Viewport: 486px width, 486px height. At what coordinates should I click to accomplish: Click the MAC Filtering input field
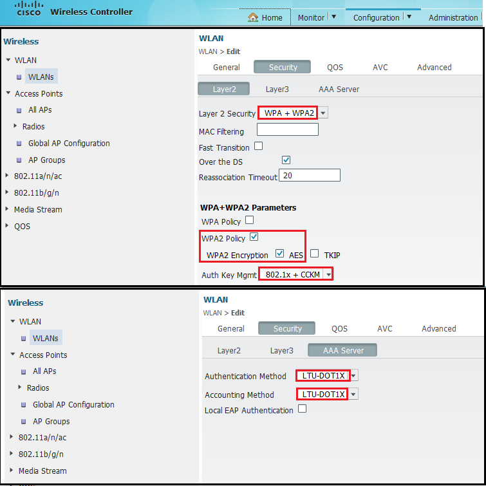coord(287,130)
